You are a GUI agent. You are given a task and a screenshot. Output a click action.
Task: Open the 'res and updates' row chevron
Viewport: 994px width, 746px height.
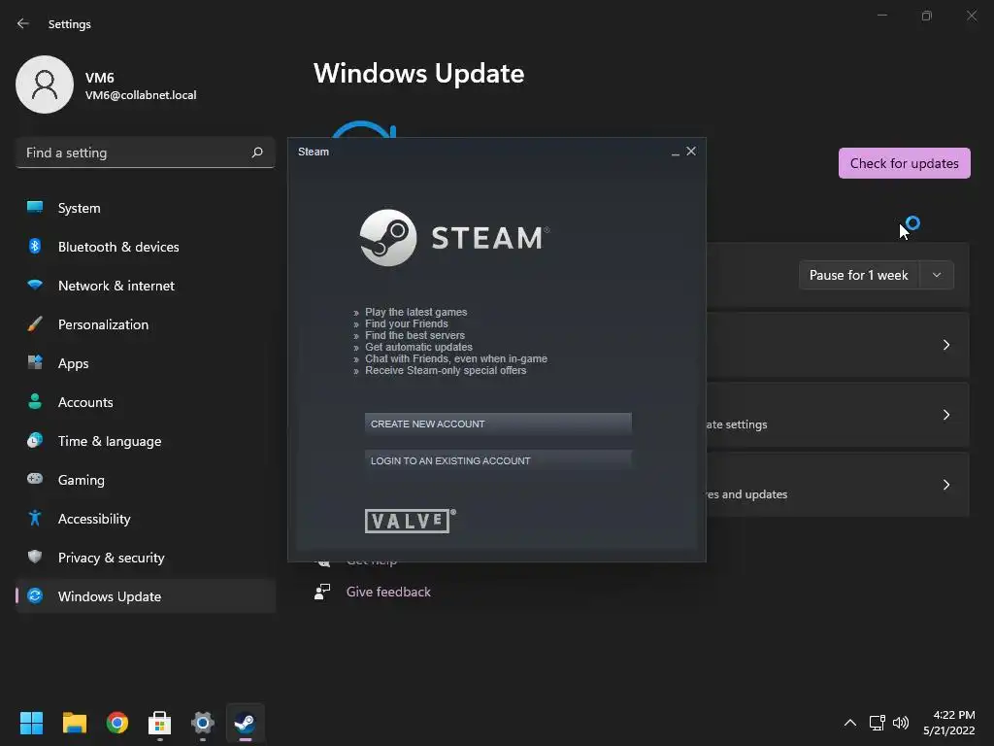tap(945, 485)
